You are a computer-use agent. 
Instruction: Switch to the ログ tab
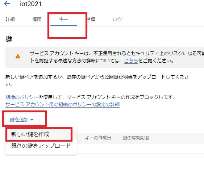coord(117,19)
